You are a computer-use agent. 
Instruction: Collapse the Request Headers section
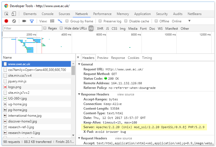click(79, 138)
